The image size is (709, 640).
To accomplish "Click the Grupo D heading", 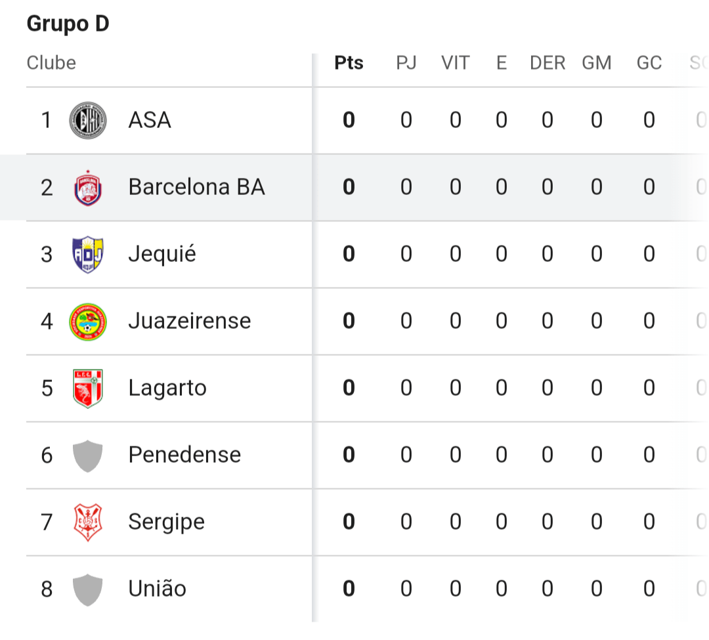I will [68, 24].
